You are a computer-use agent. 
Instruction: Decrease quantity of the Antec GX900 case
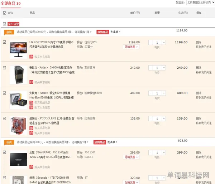[150, 68]
